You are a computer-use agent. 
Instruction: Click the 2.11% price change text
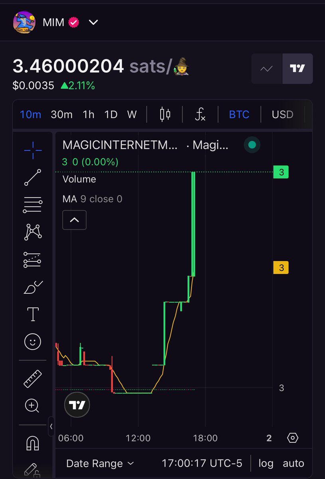point(78,85)
